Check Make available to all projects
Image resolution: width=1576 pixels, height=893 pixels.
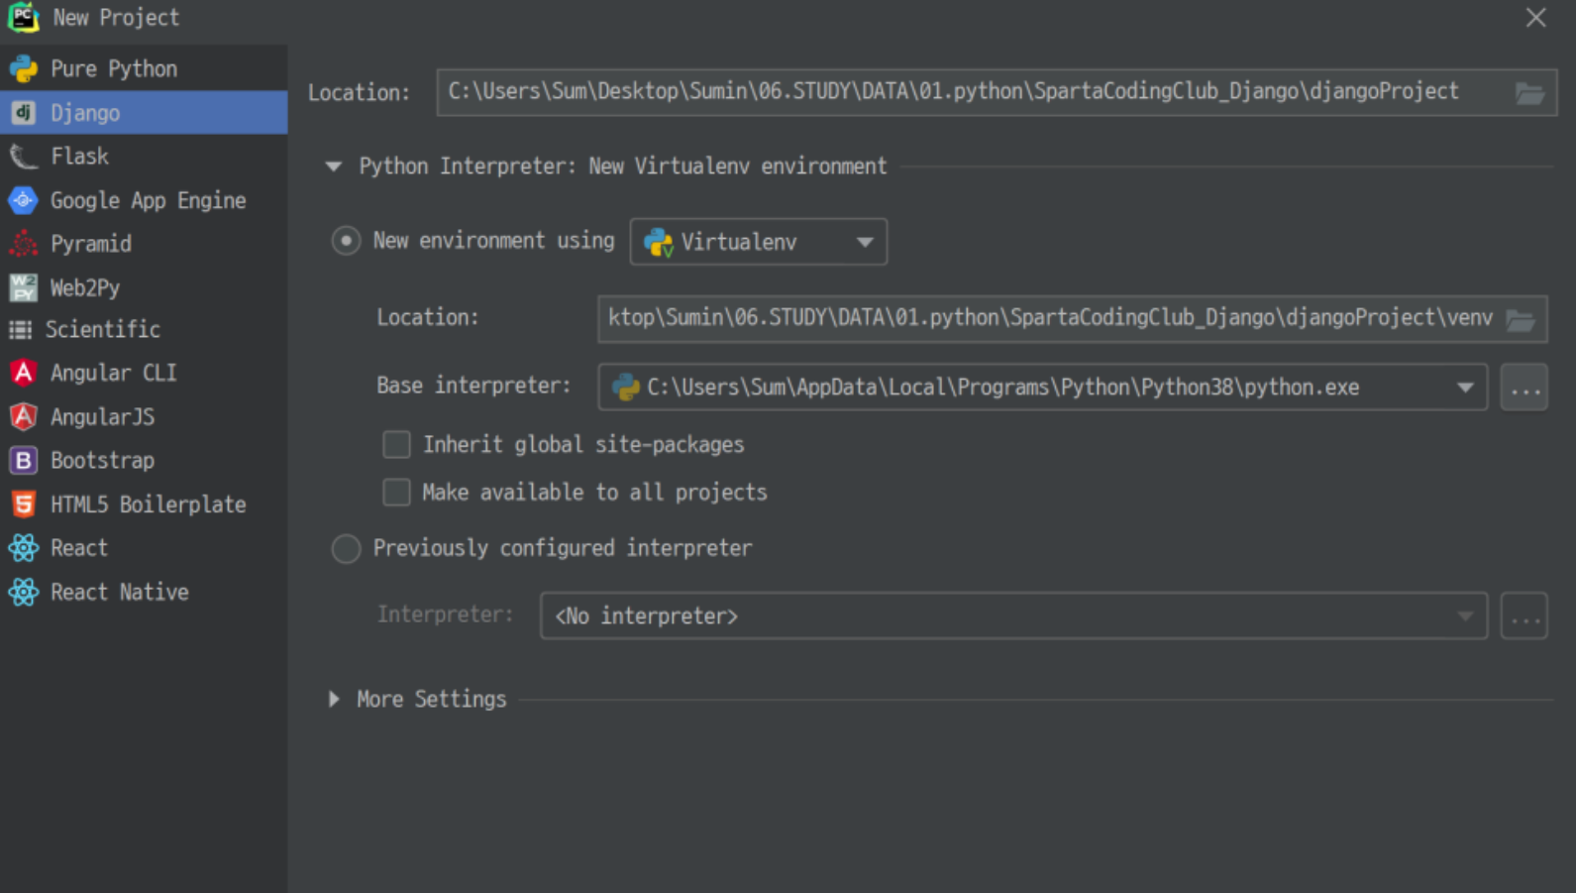(396, 492)
